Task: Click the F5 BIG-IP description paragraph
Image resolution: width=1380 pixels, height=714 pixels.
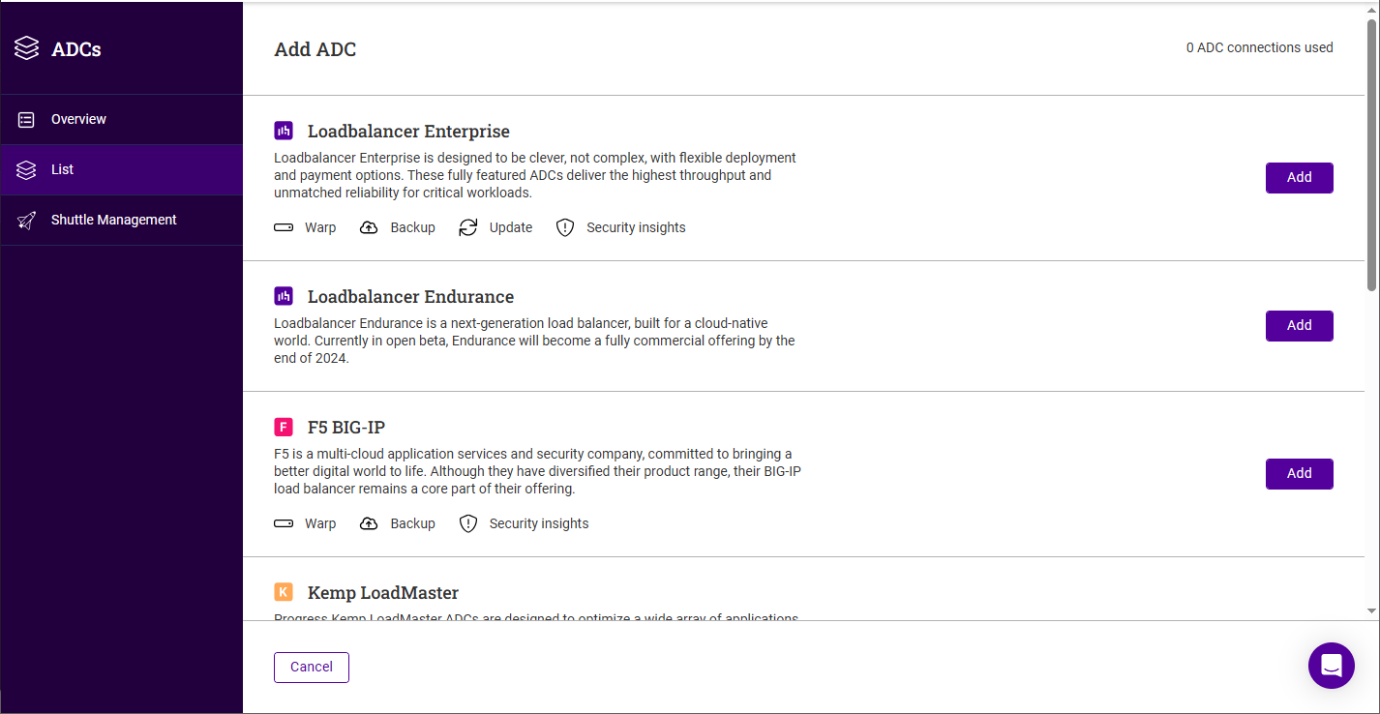Action: coord(537,471)
